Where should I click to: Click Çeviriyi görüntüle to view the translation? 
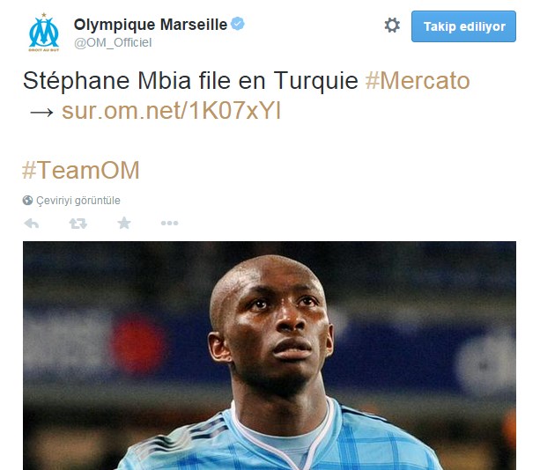click(78, 201)
